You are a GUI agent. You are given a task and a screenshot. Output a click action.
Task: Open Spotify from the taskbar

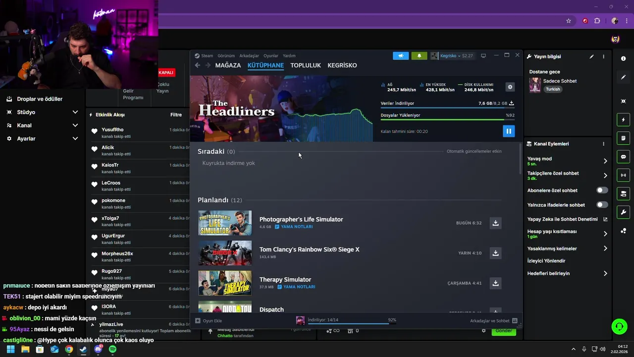click(x=112, y=349)
